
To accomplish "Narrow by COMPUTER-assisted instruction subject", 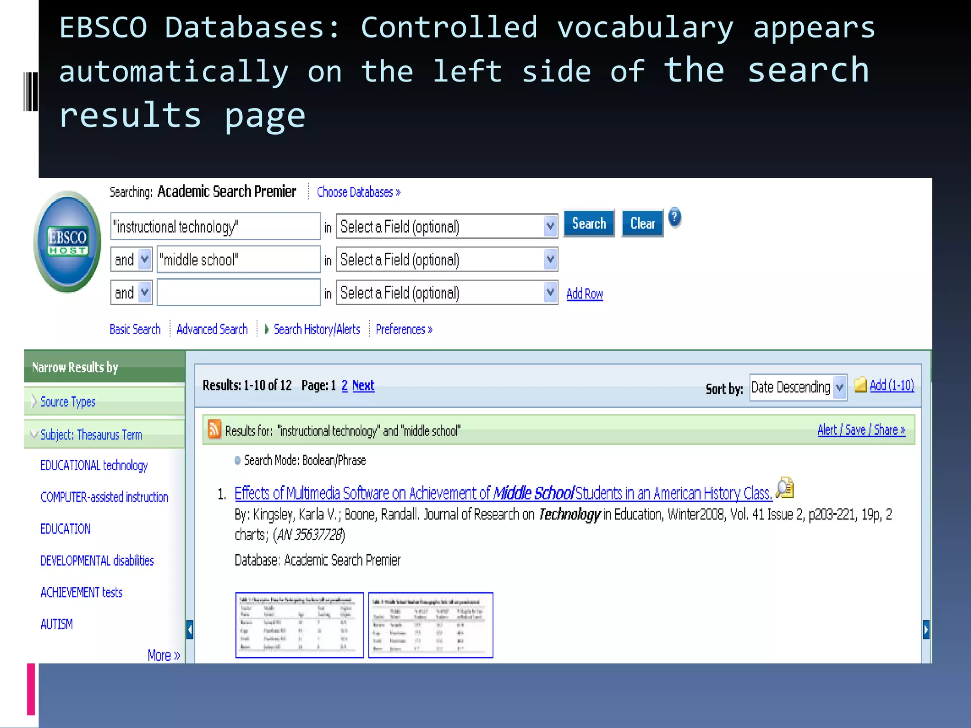I will pos(104,497).
